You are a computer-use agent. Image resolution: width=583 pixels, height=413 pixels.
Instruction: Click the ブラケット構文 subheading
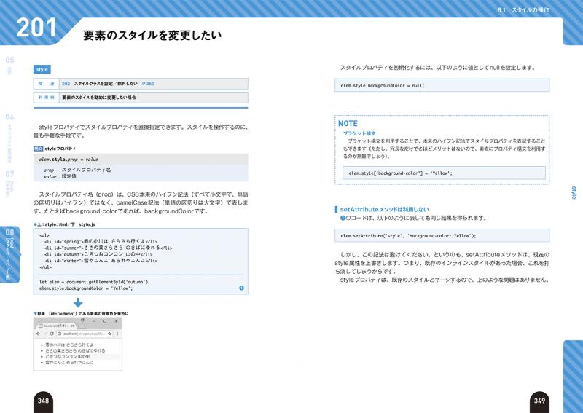[359, 133]
